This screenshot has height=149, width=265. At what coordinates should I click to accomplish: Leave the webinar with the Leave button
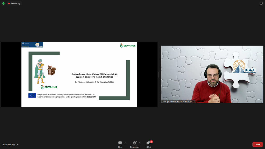[257, 144]
